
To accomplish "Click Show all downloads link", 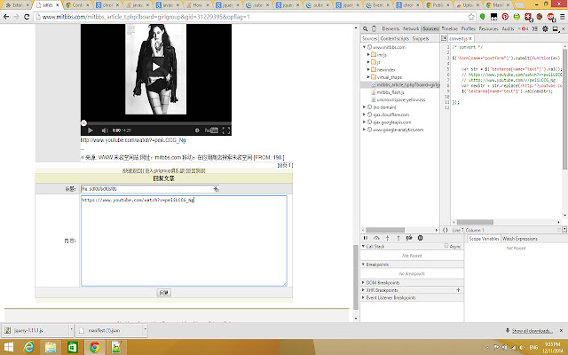I will pos(532,331).
